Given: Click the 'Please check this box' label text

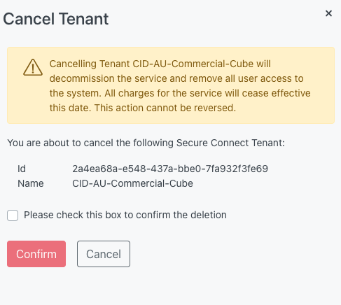Looking at the screenshot, I should click(125, 215).
